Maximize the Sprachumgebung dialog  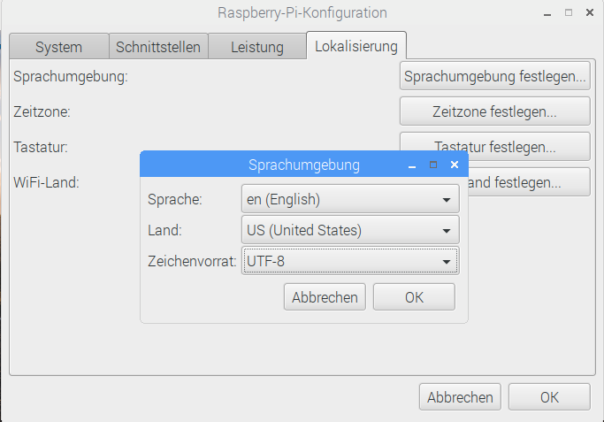(433, 165)
